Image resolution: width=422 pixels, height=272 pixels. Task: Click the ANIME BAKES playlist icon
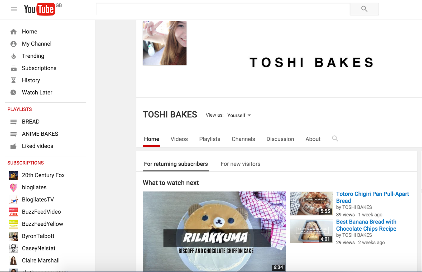pyautogui.click(x=13, y=134)
